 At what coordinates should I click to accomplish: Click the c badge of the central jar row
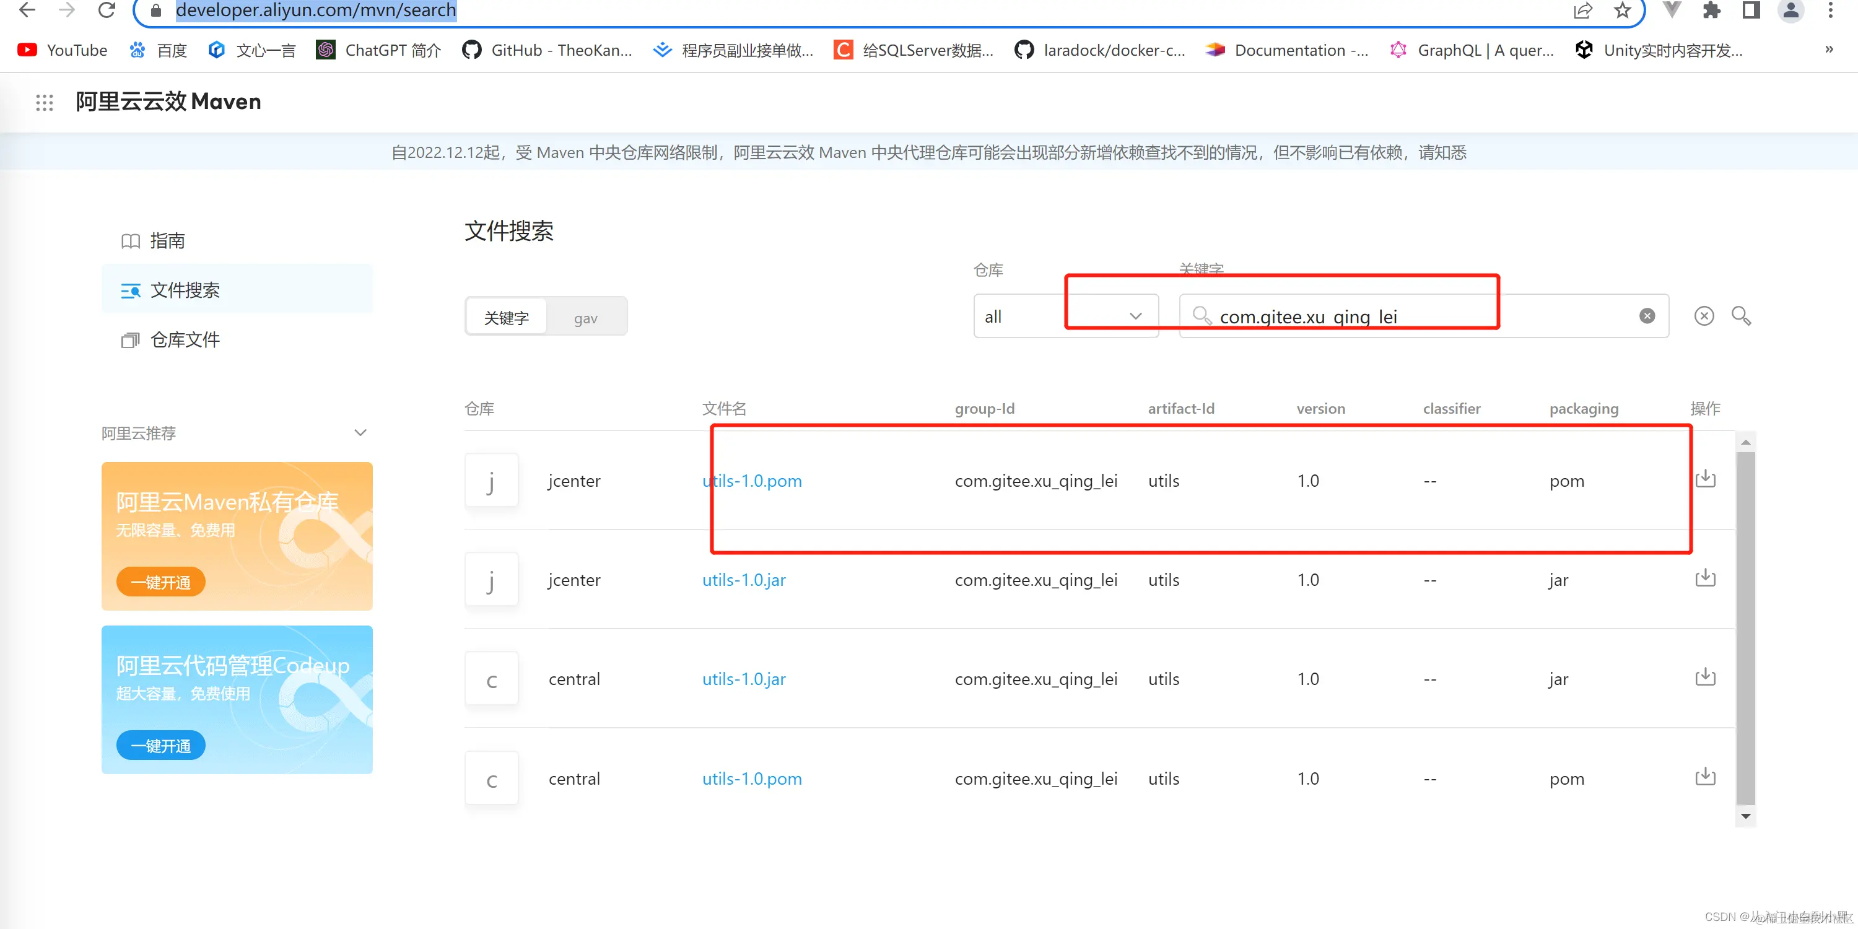[x=491, y=679]
